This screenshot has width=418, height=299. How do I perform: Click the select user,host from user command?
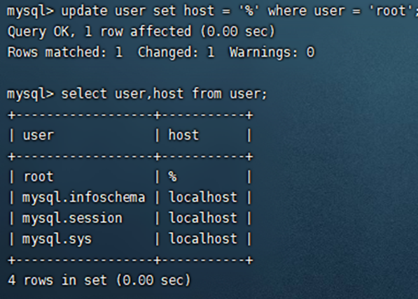tap(164, 94)
